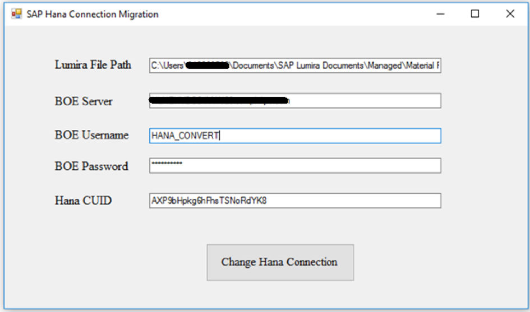Focus the Lumira File Path input field
The image size is (530, 312).
pyautogui.click(x=294, y=66)
